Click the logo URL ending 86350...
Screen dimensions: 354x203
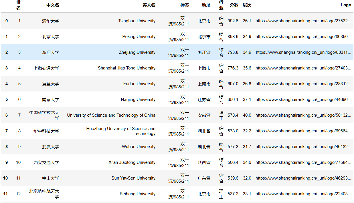pos(303,37)
